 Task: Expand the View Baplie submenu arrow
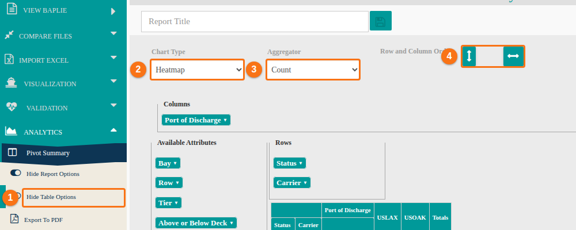point(113,11)
